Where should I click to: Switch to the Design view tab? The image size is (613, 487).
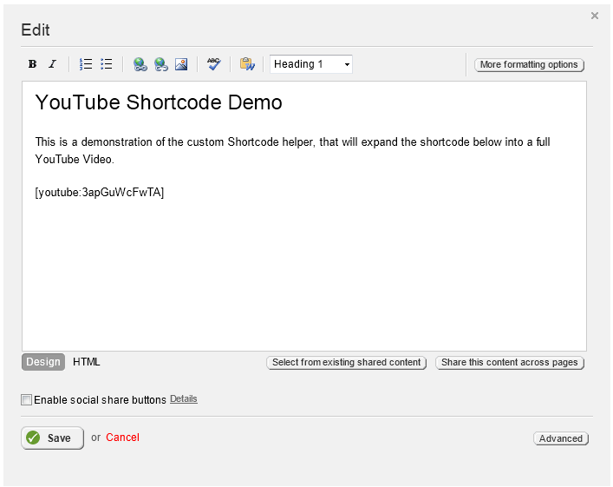click(x=43, y=362)
